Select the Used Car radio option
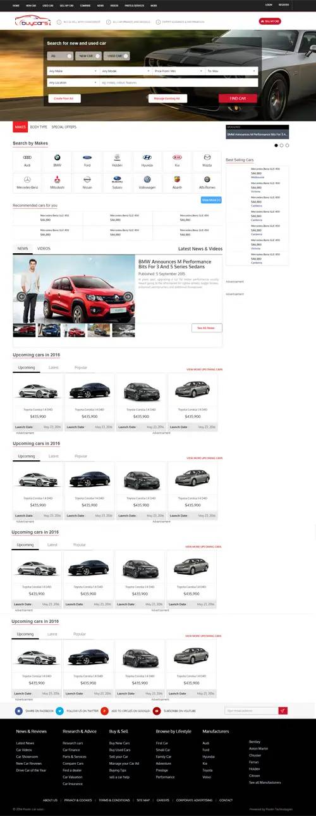This screenshot has width=316, height=816. click(116, 56)
